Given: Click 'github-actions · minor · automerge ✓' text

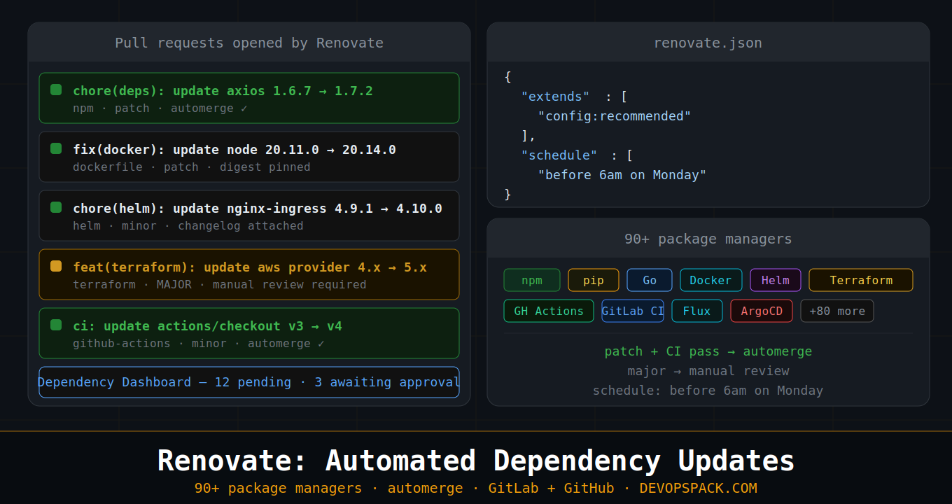Looking at the screenshot, I should click(x=199, y=344).
